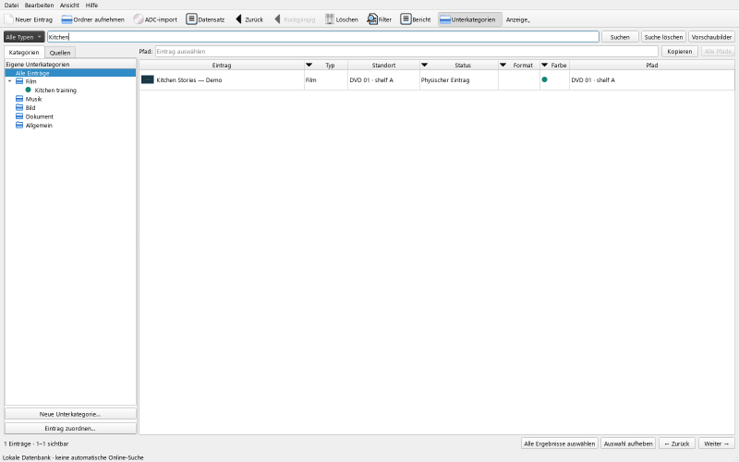This screenshot has width=739, height=462.
Task: Click the Bild category icon
Action: (x=19, y=108)
